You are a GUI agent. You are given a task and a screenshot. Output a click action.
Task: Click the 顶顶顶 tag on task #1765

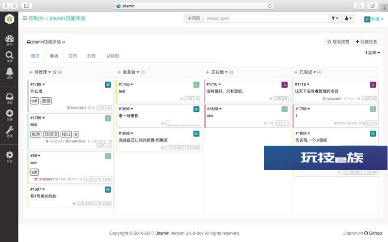[51, 135]
